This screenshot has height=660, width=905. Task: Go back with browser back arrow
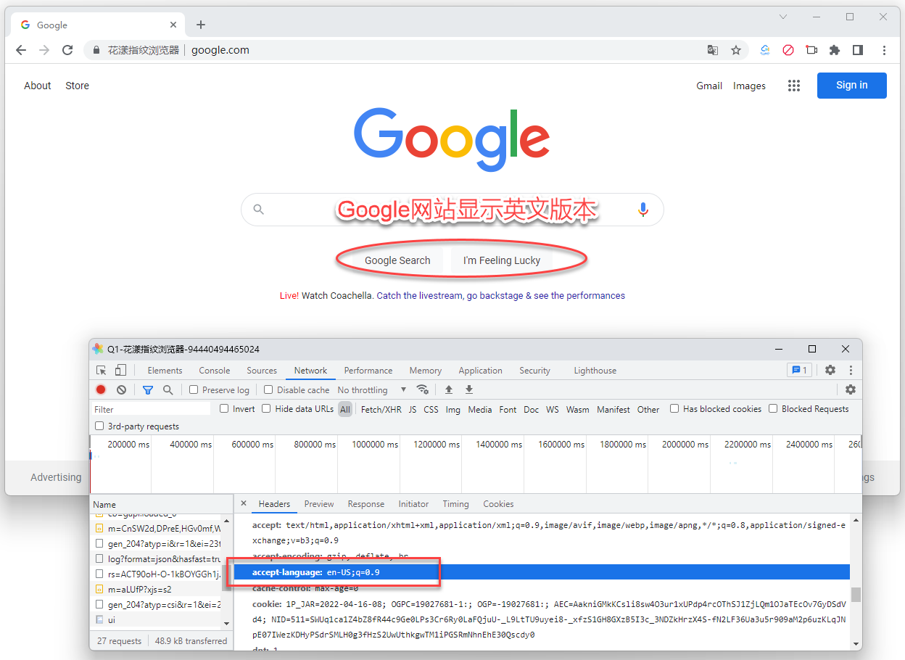coord(21,50)
